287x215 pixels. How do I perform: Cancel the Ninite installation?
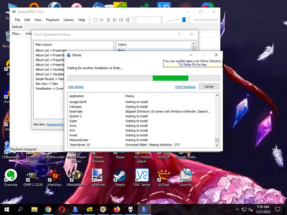(209, 87)
